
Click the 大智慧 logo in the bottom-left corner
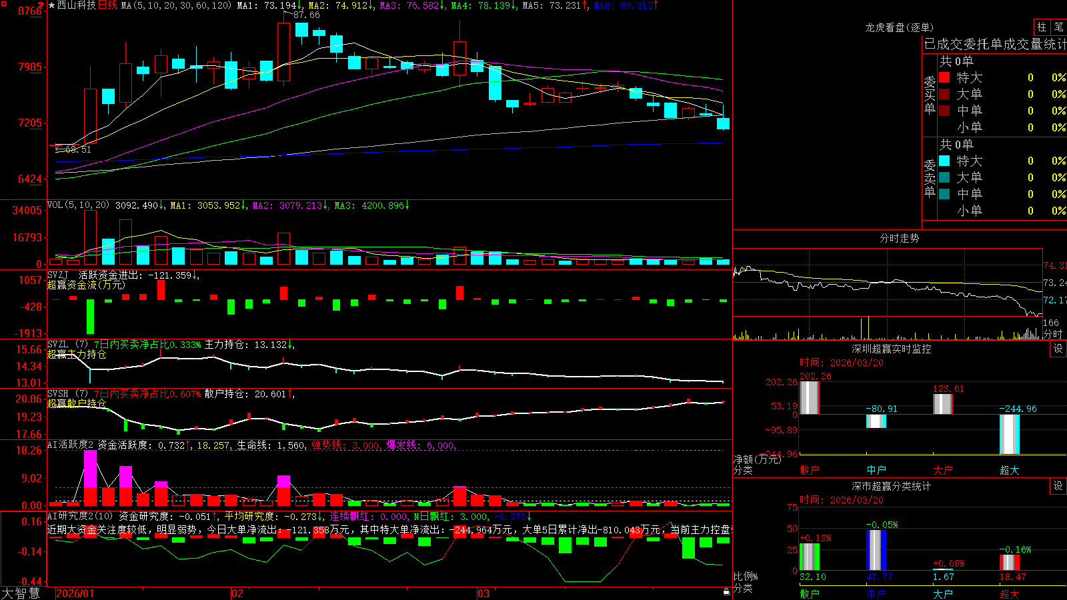point(21,593)
